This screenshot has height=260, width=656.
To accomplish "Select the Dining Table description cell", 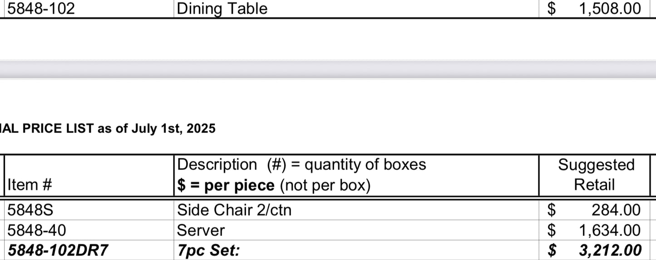I will [x=222, y=9].
